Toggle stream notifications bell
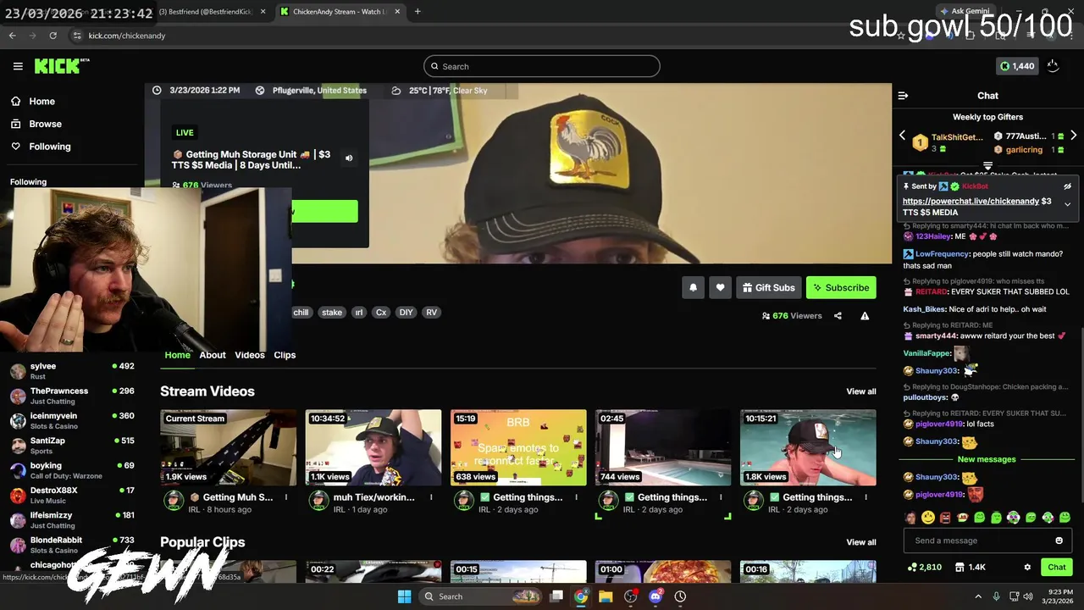 tap(693, 288)
